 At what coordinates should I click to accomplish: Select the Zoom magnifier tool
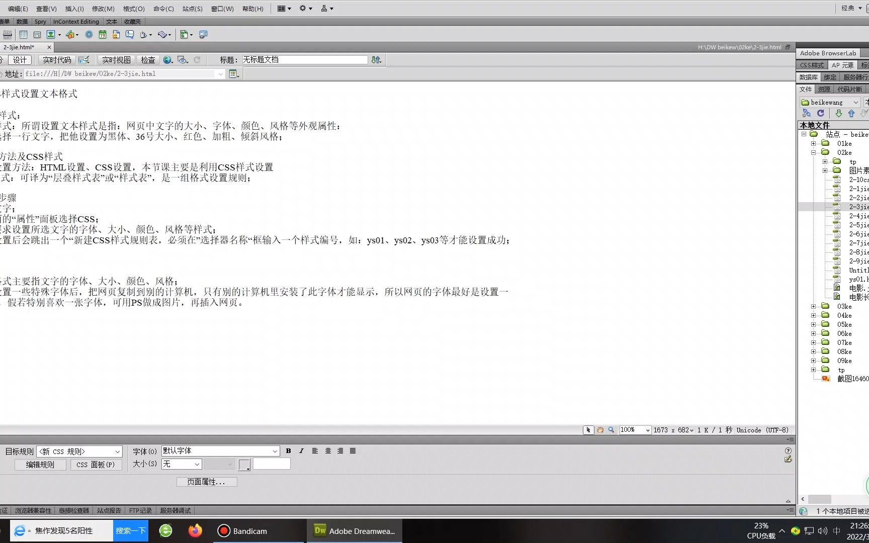click(x=612, y=430)
